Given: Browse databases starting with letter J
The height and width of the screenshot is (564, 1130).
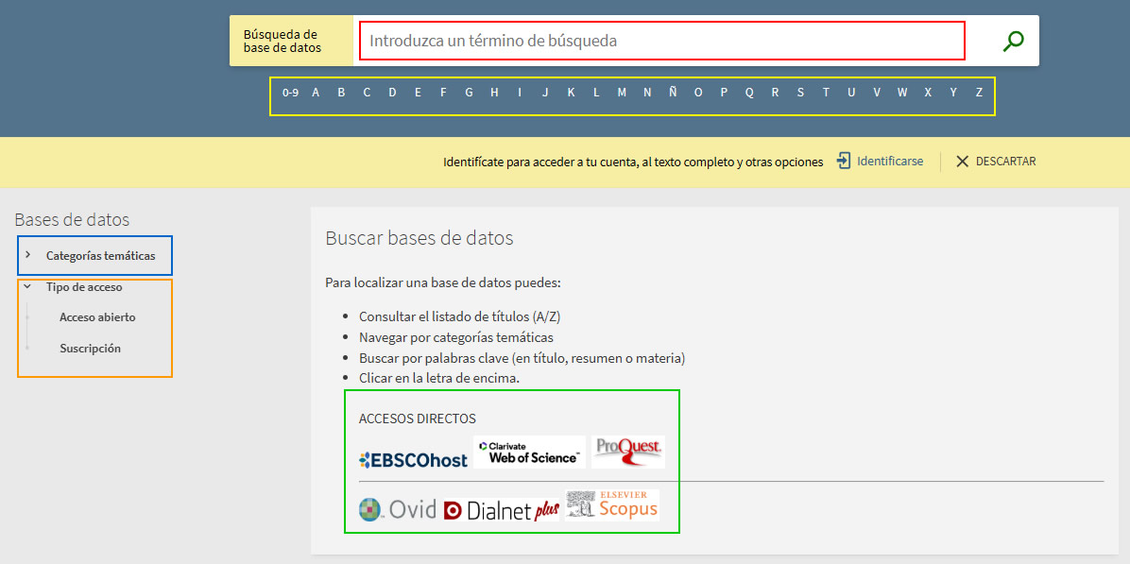Looking at the screenshot, I should [x=545, y=93].
